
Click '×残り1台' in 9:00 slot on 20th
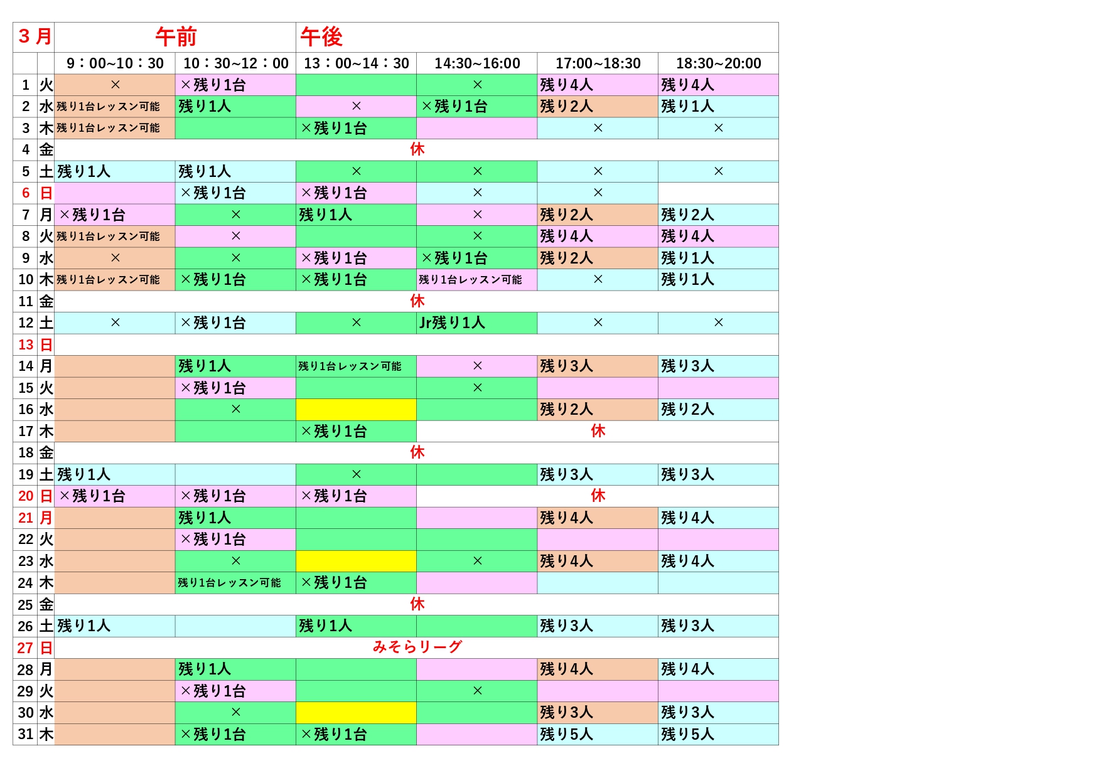click(x=92, y=496)
